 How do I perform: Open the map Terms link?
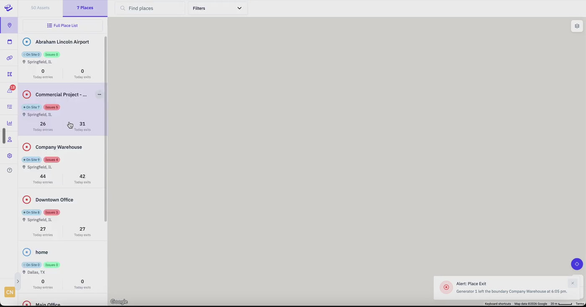click(x=580, y=304)
